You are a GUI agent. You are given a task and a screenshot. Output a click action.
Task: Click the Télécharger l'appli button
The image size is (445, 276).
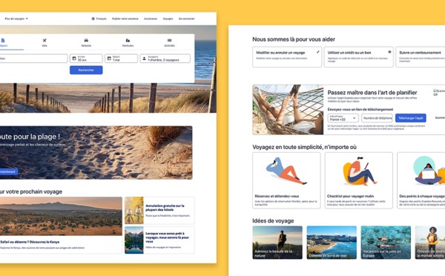410,118
